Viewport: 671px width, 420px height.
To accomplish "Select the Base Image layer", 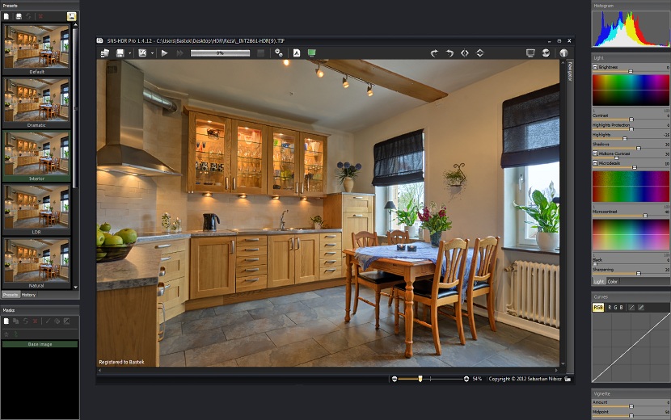I will (40, 344).
